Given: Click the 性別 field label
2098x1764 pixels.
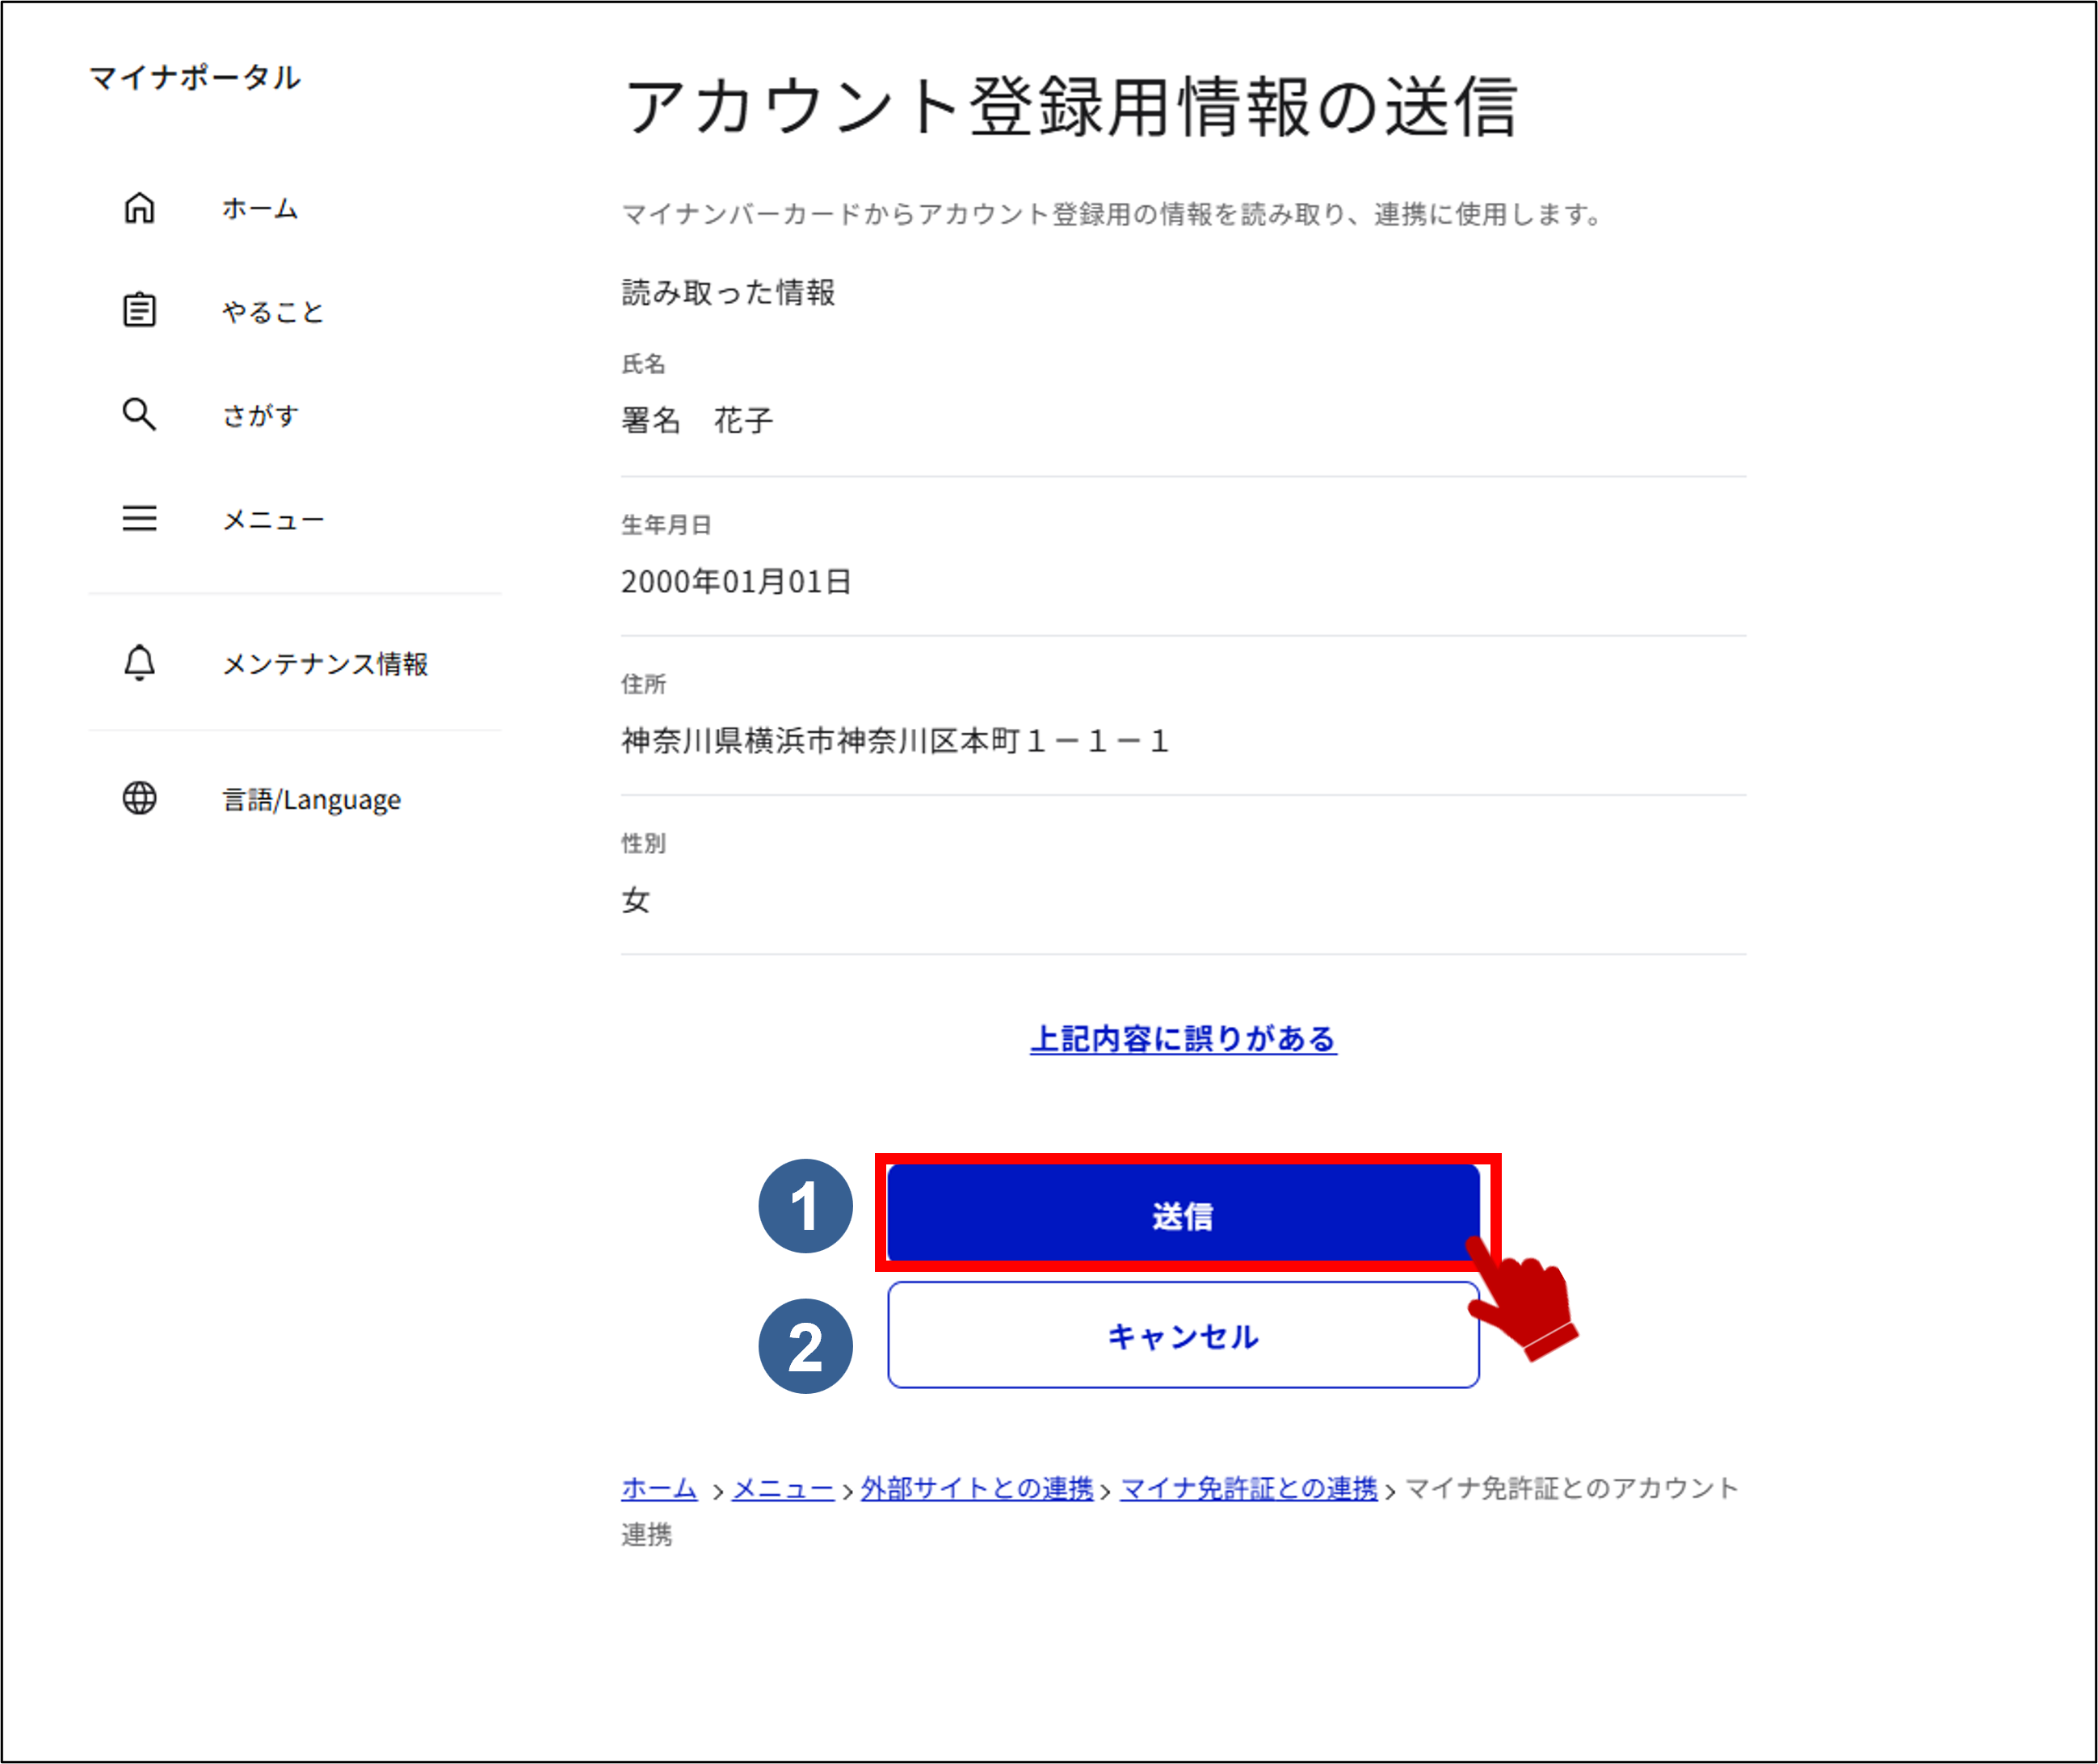Looking at the screenshot, I should click(643, 843).
